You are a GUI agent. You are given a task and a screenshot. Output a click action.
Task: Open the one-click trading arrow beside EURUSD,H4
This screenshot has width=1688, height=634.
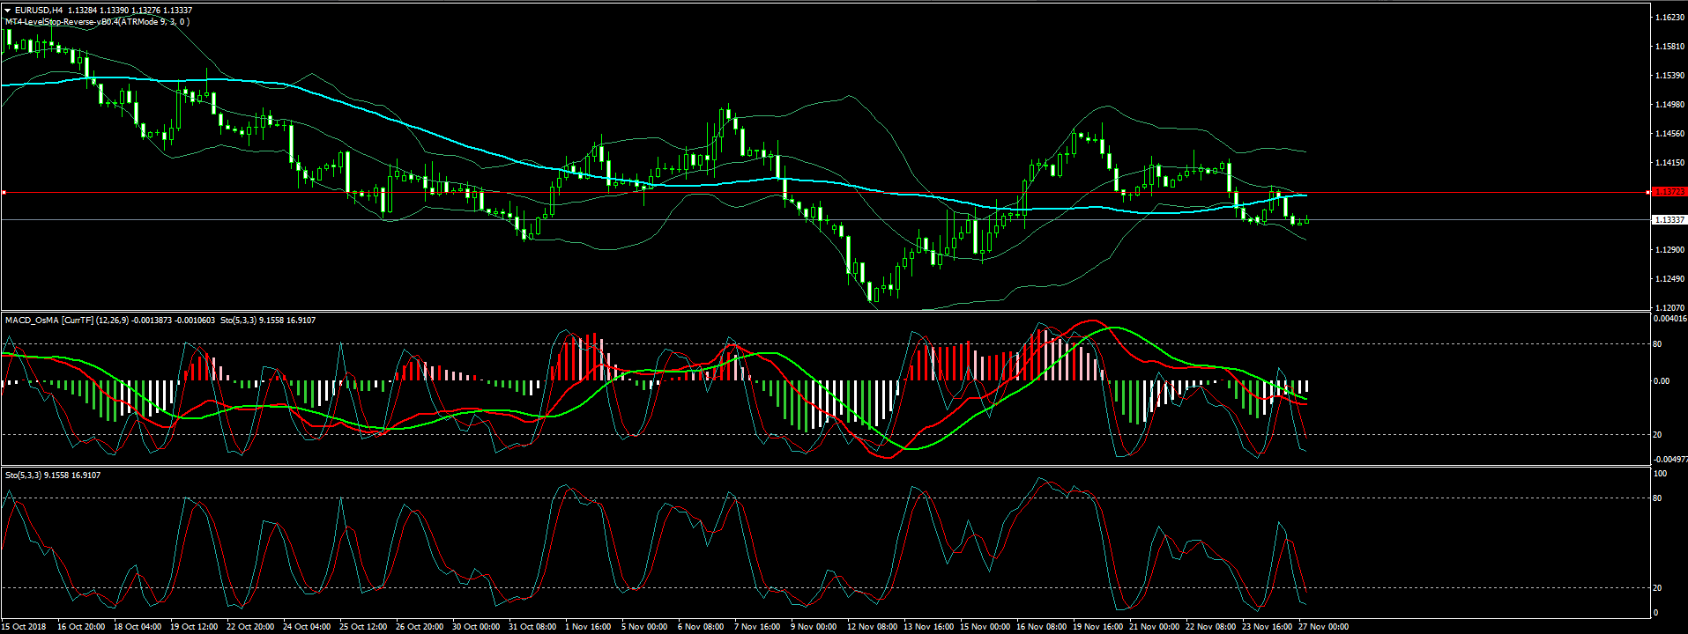(8, 11)
